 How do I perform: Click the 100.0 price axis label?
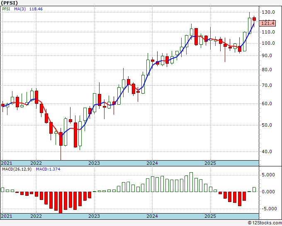tap(268, 43)
